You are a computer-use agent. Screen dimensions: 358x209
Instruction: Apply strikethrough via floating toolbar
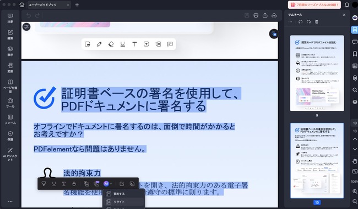[x=74, y=184]
